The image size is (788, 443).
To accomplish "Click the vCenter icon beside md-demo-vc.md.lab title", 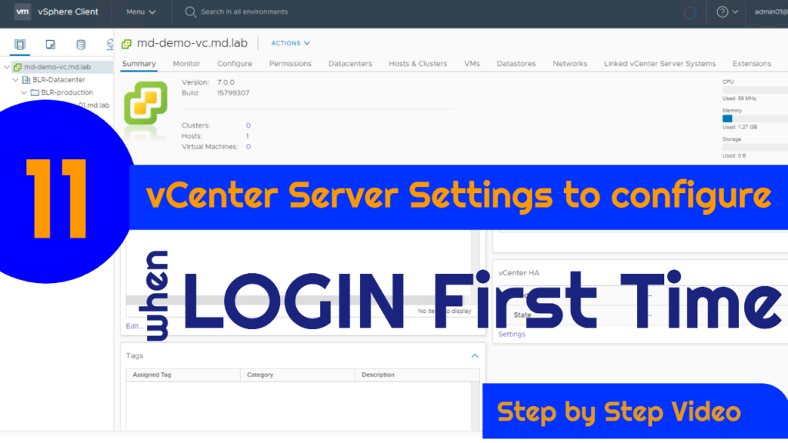I will point(127,44).
